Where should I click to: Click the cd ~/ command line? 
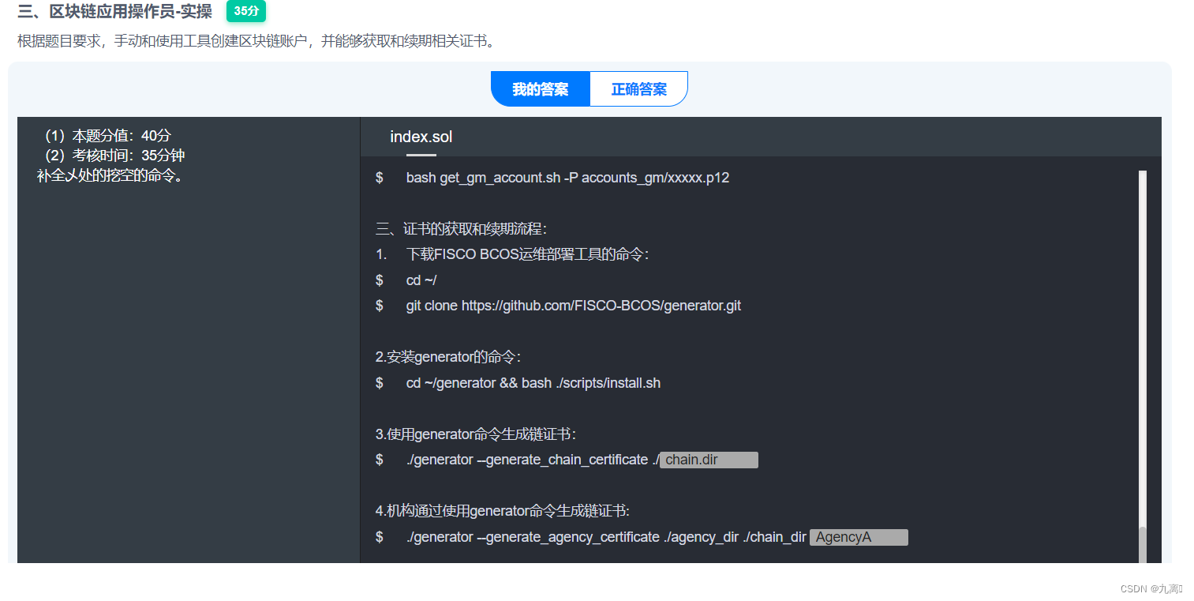click(421, 280)
